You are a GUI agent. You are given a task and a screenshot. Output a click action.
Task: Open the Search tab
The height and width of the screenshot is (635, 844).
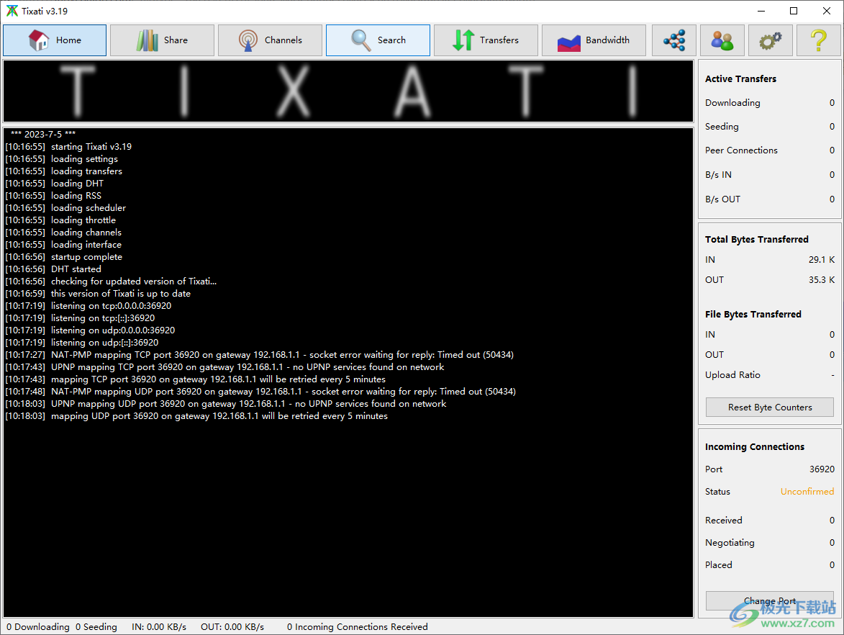[x=378, y=40]
